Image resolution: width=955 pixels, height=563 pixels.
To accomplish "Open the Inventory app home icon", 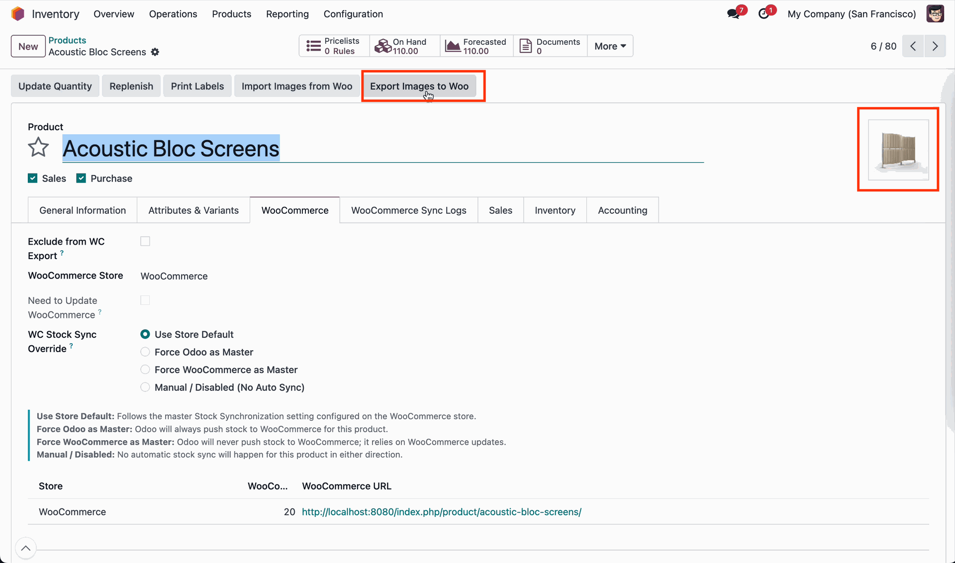I will pyautogui.click(x=18, y=14).
